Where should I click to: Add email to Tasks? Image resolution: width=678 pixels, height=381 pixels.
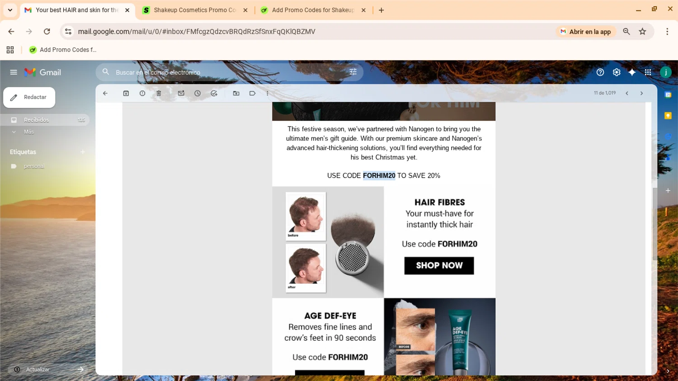click(x=214, y=93)
